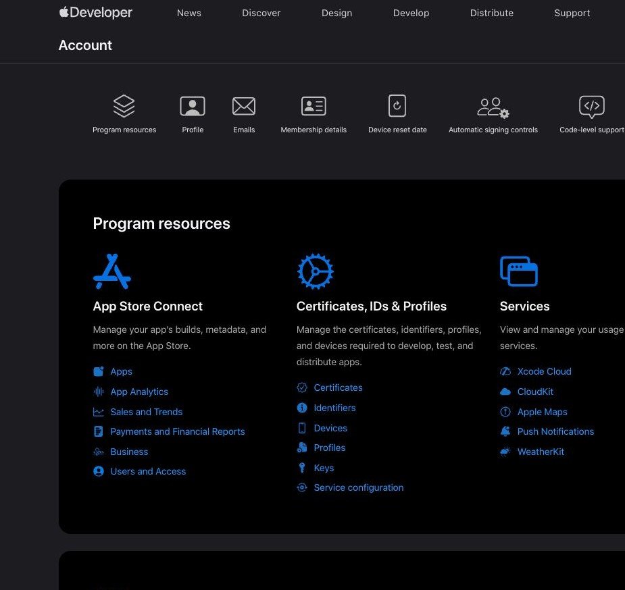The image size is (625, 590).
Task: Click the Certificates, IDs & Profiles heading
Action: (371, 306)
